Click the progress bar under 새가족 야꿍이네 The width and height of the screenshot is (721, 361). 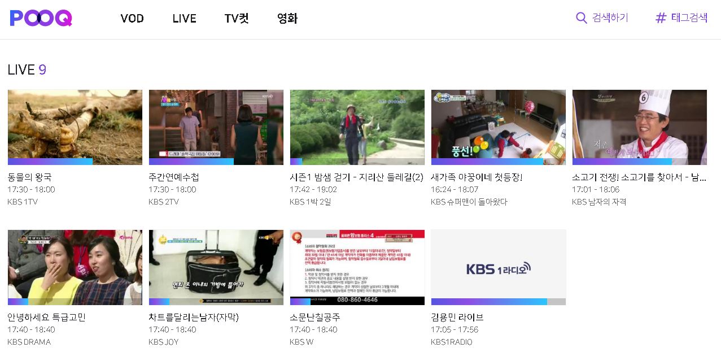(499, 162)
